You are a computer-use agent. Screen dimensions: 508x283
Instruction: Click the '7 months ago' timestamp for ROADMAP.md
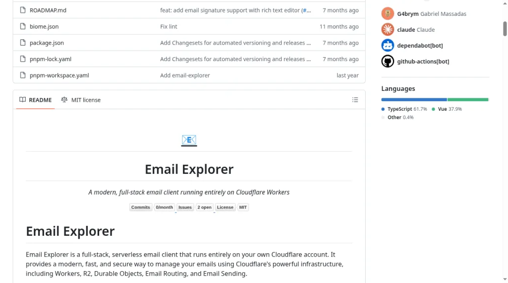point(340,10)
